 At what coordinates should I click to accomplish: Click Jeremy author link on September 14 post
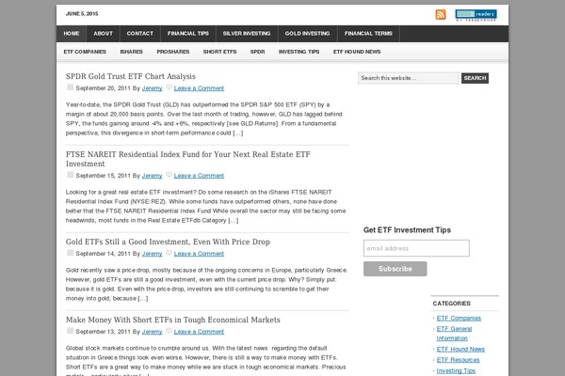[x=152, y=254]
